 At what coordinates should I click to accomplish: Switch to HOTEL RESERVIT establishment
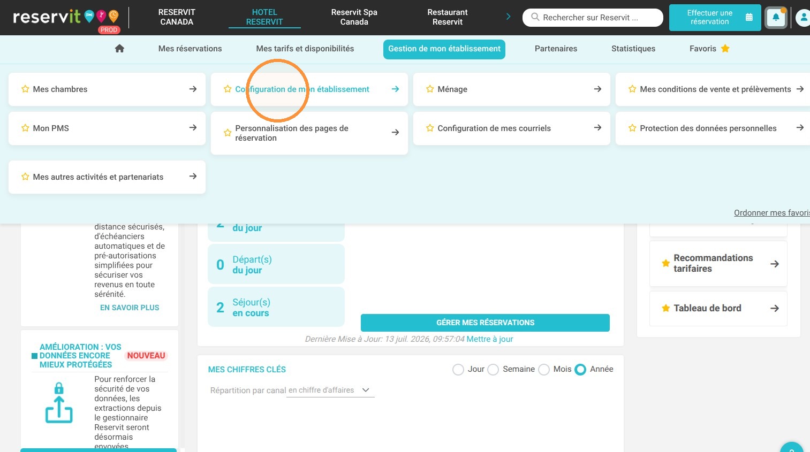pos(264,17)
